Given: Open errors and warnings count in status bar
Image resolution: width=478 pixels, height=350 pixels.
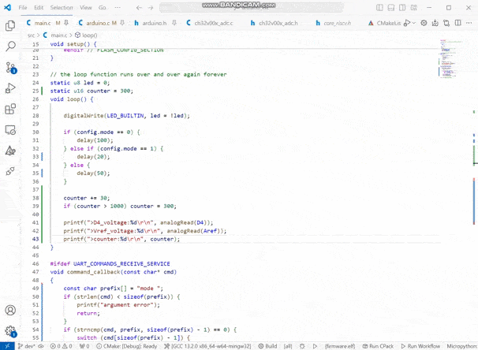Looking at the screenshot, I should 61,346.
